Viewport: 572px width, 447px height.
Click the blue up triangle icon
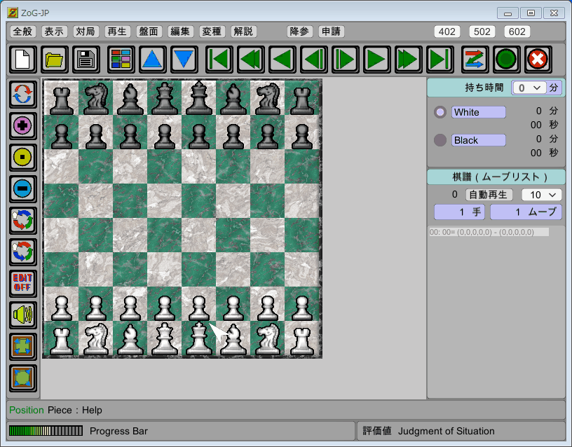(153, 59)
